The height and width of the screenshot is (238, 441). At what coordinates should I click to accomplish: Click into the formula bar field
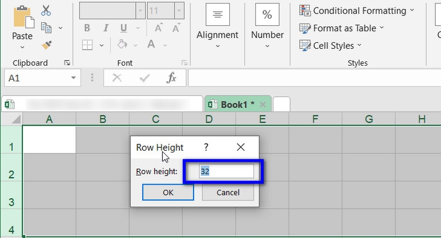(x=315, y=78)
